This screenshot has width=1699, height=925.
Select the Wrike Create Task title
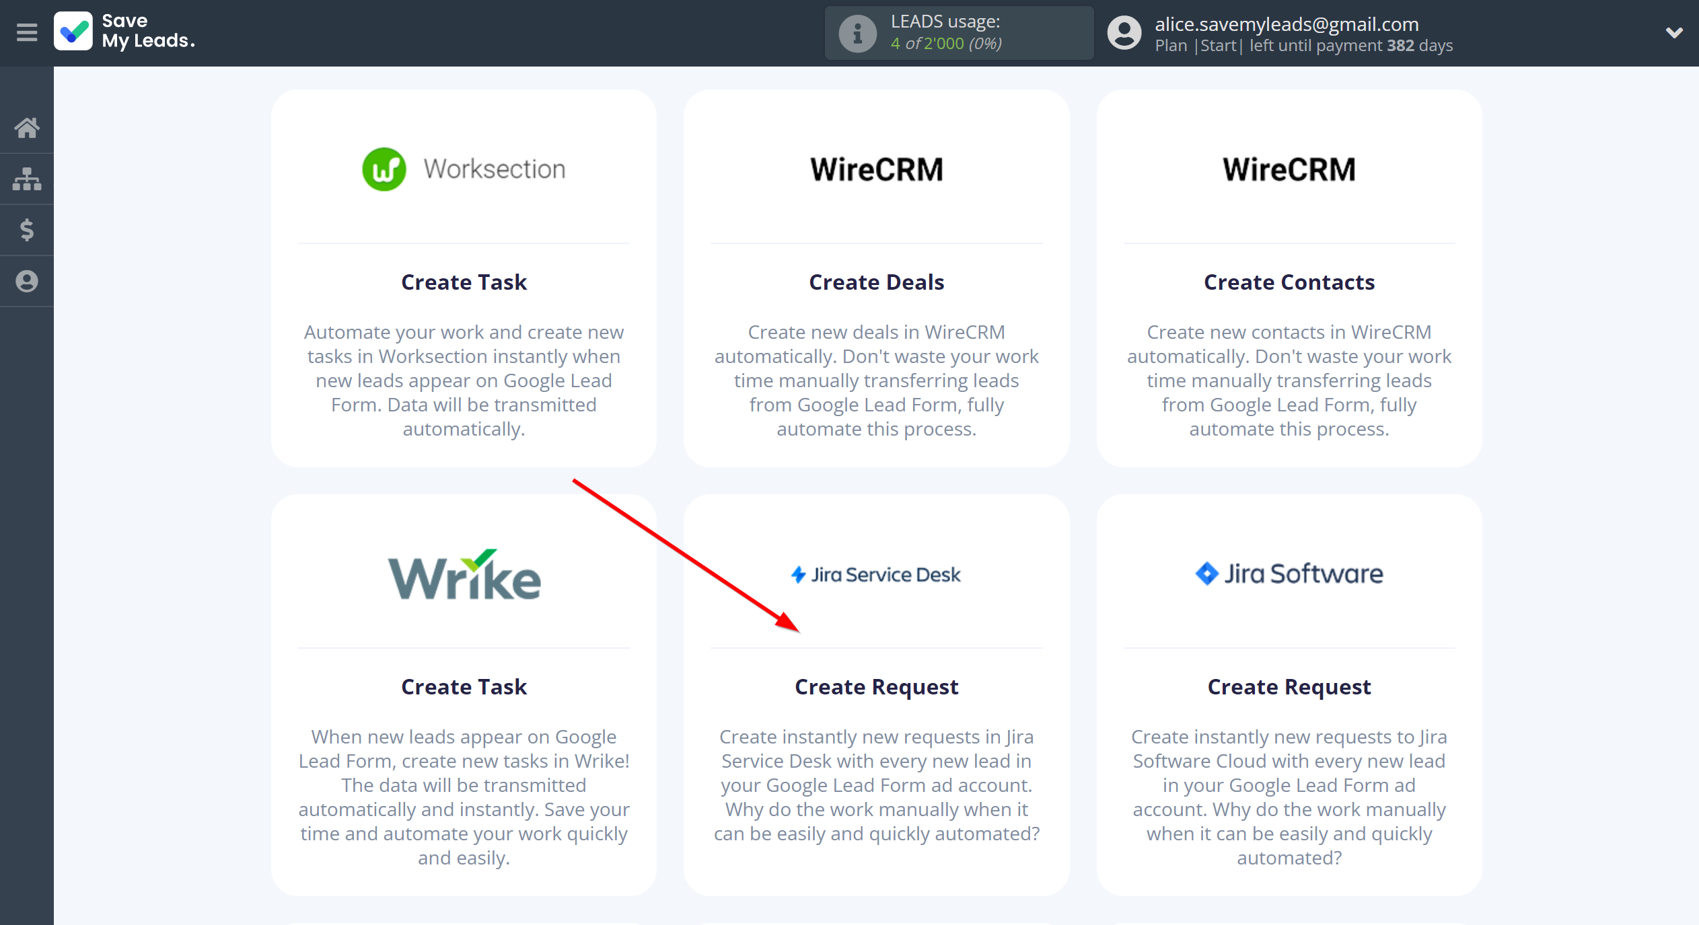point(464,687)
